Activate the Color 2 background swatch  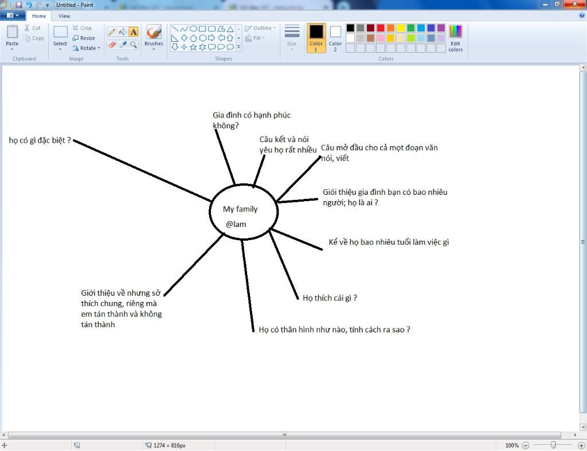coord(335,38)
